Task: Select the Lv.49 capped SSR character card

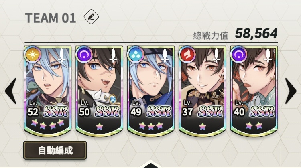Action: pyautogui.click(x=151, y=91)
